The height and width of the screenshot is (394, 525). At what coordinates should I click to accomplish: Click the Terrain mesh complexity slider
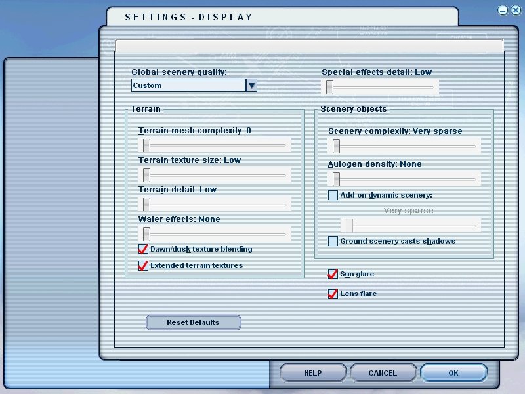click(147, 145)
